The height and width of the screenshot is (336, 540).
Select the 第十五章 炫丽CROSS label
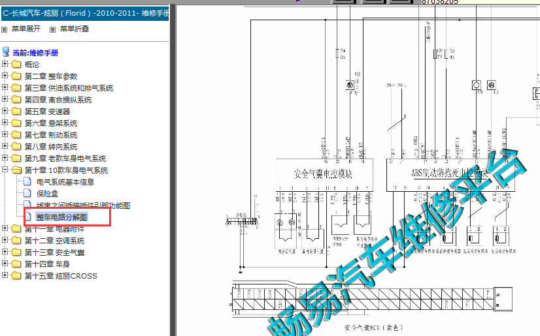click(61, 276)
